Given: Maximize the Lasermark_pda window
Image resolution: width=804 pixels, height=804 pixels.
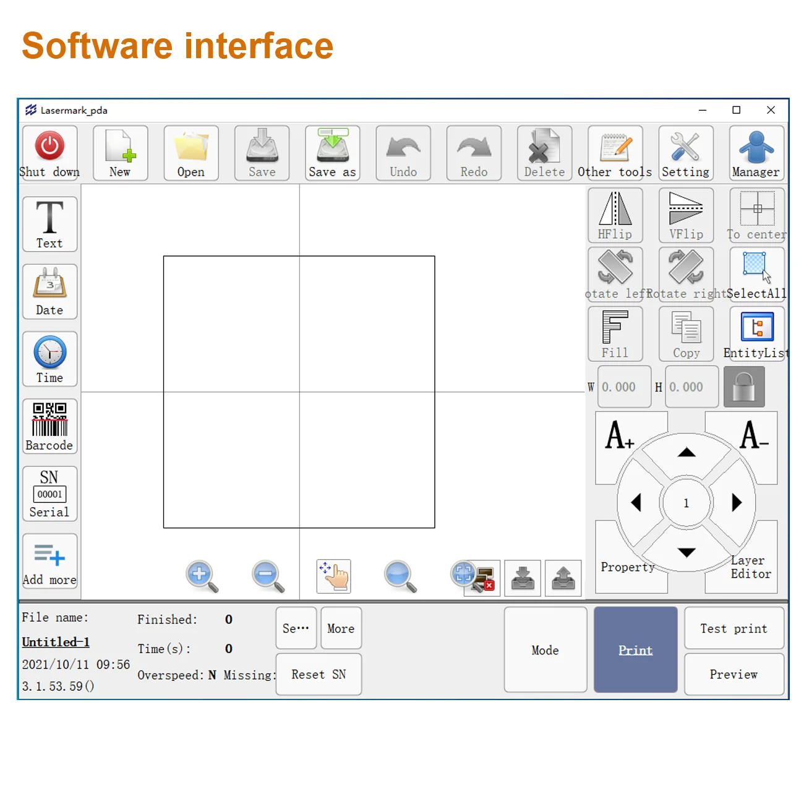Looking at the screenshot, I should pos(737,110).
